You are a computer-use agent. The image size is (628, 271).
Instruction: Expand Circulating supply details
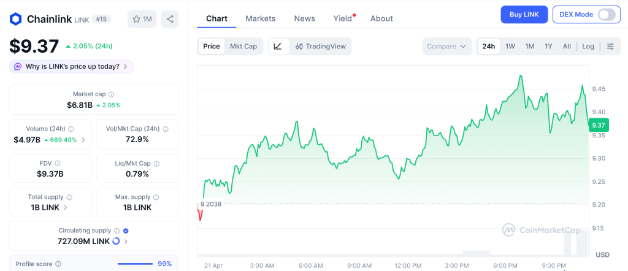(x=126, y=242)
